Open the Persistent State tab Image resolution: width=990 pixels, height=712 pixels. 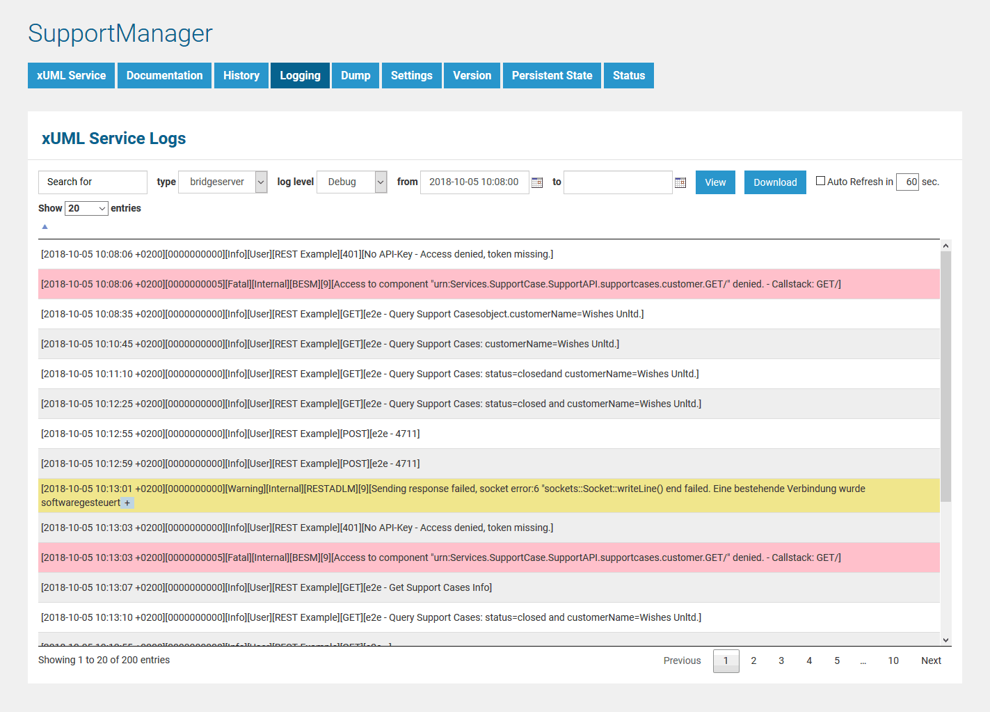pos(552,75)
